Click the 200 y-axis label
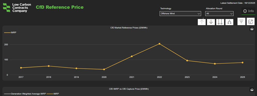Image resolution: width=257 pixels, height=96 pixels. 6,45
